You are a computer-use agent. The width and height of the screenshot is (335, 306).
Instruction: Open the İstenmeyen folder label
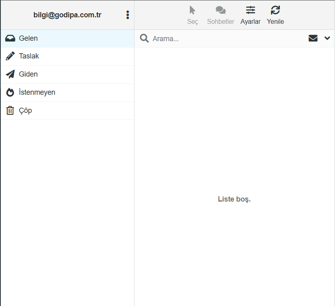coord(37,92)
